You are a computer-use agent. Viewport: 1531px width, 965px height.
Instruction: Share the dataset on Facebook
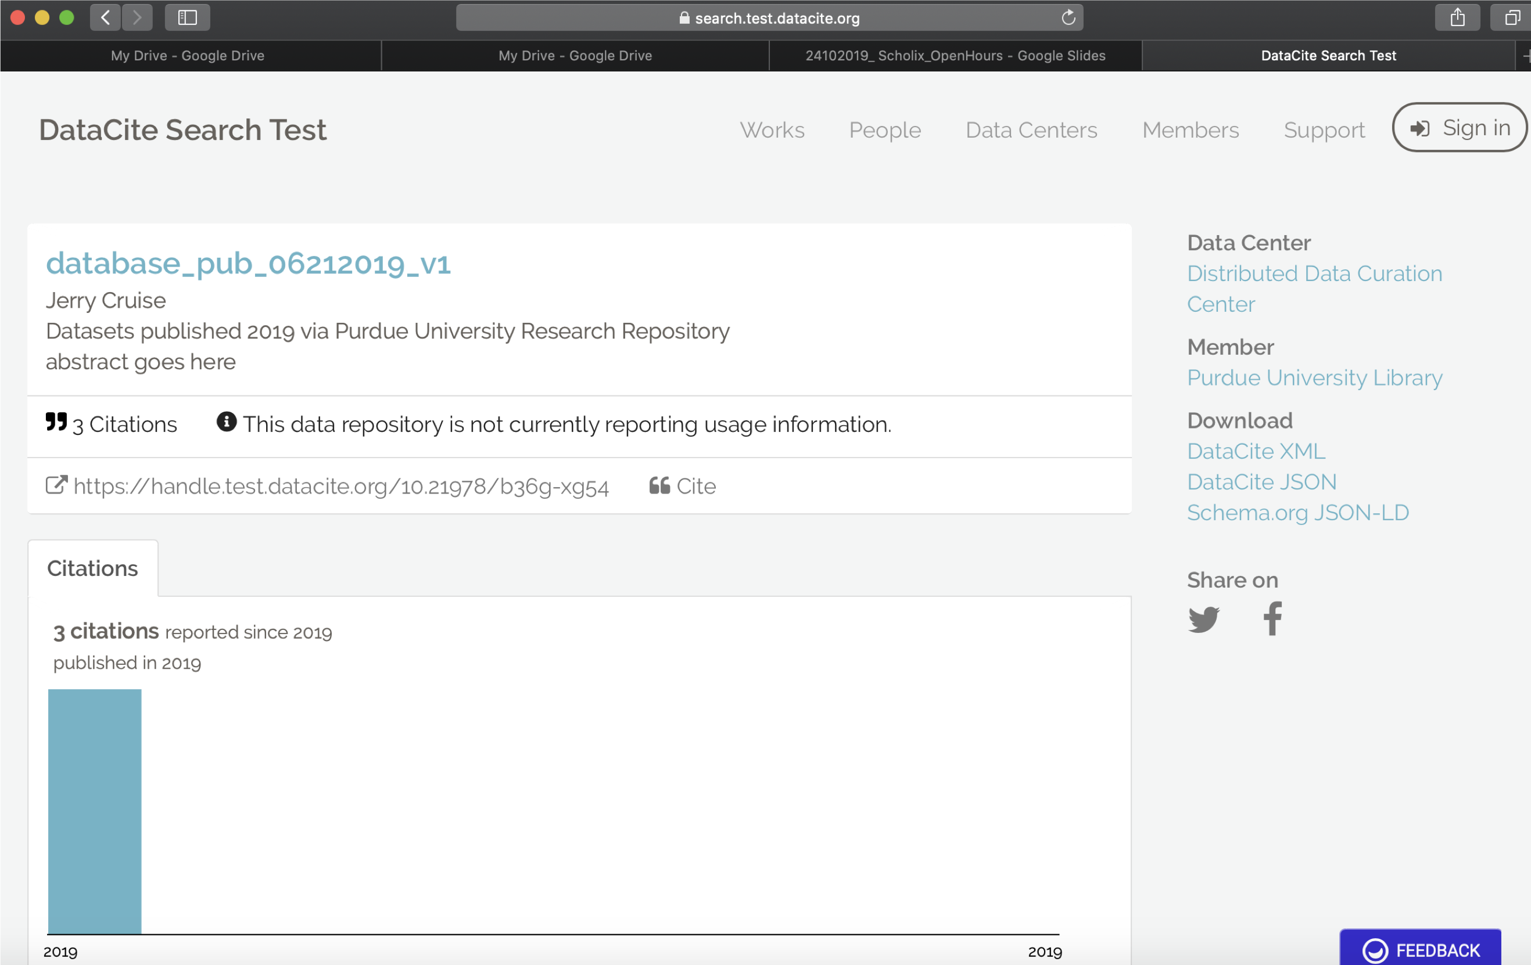(x=1272, y=619)
